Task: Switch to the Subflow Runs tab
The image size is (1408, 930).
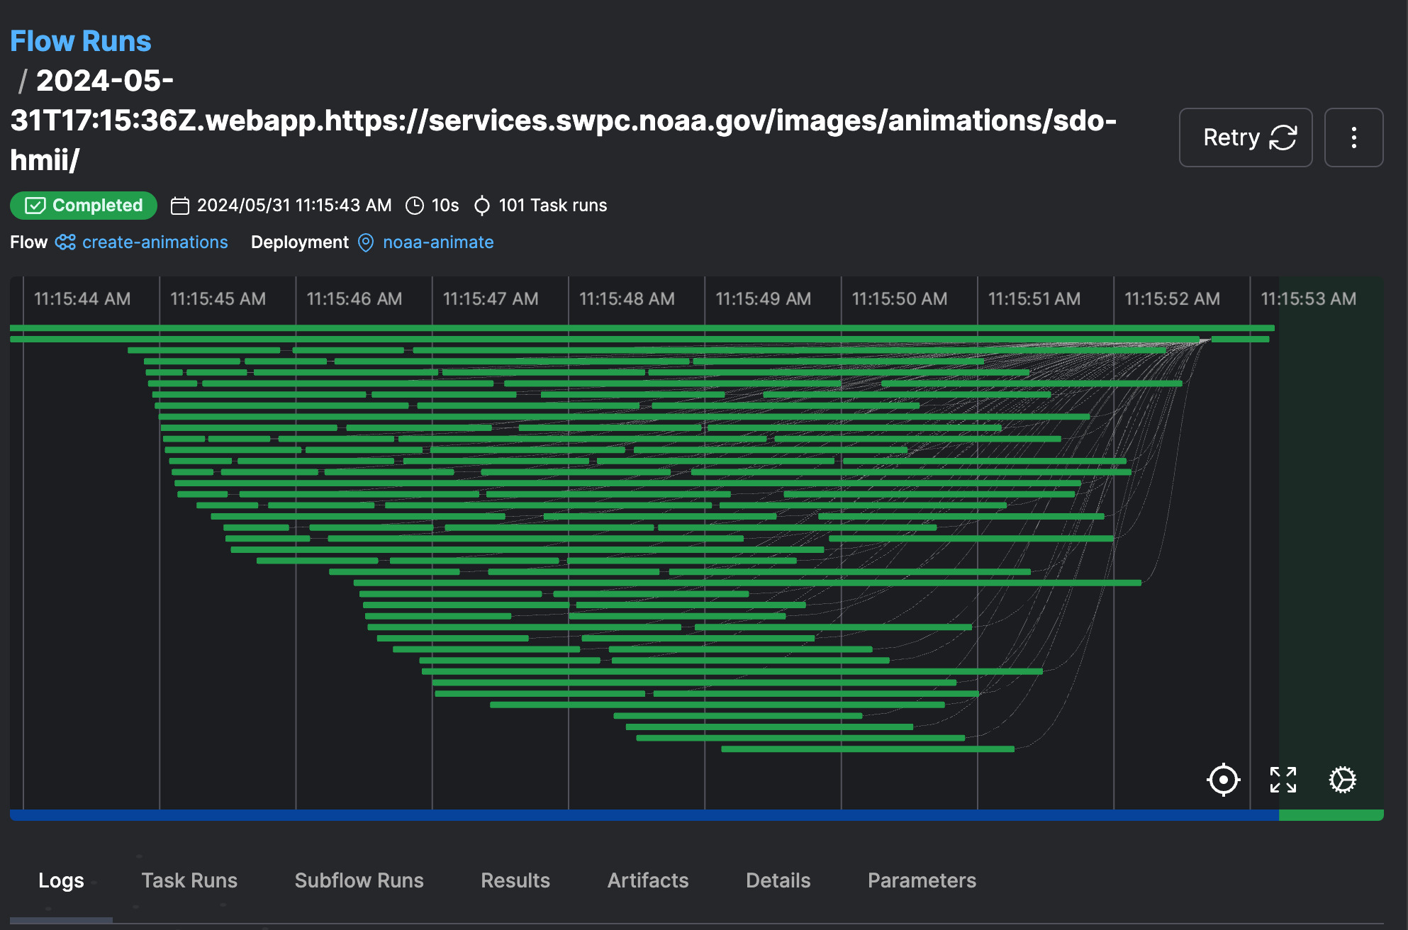Action: click(x=359, y=880)
